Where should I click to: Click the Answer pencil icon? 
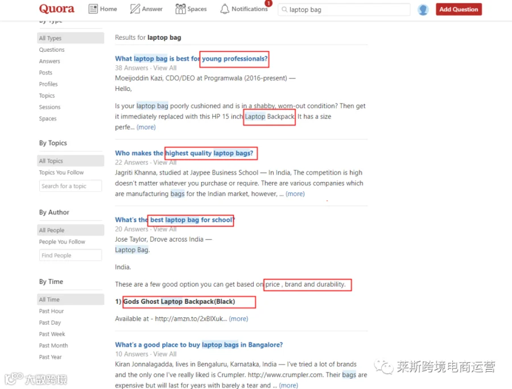tap(135, 9)
